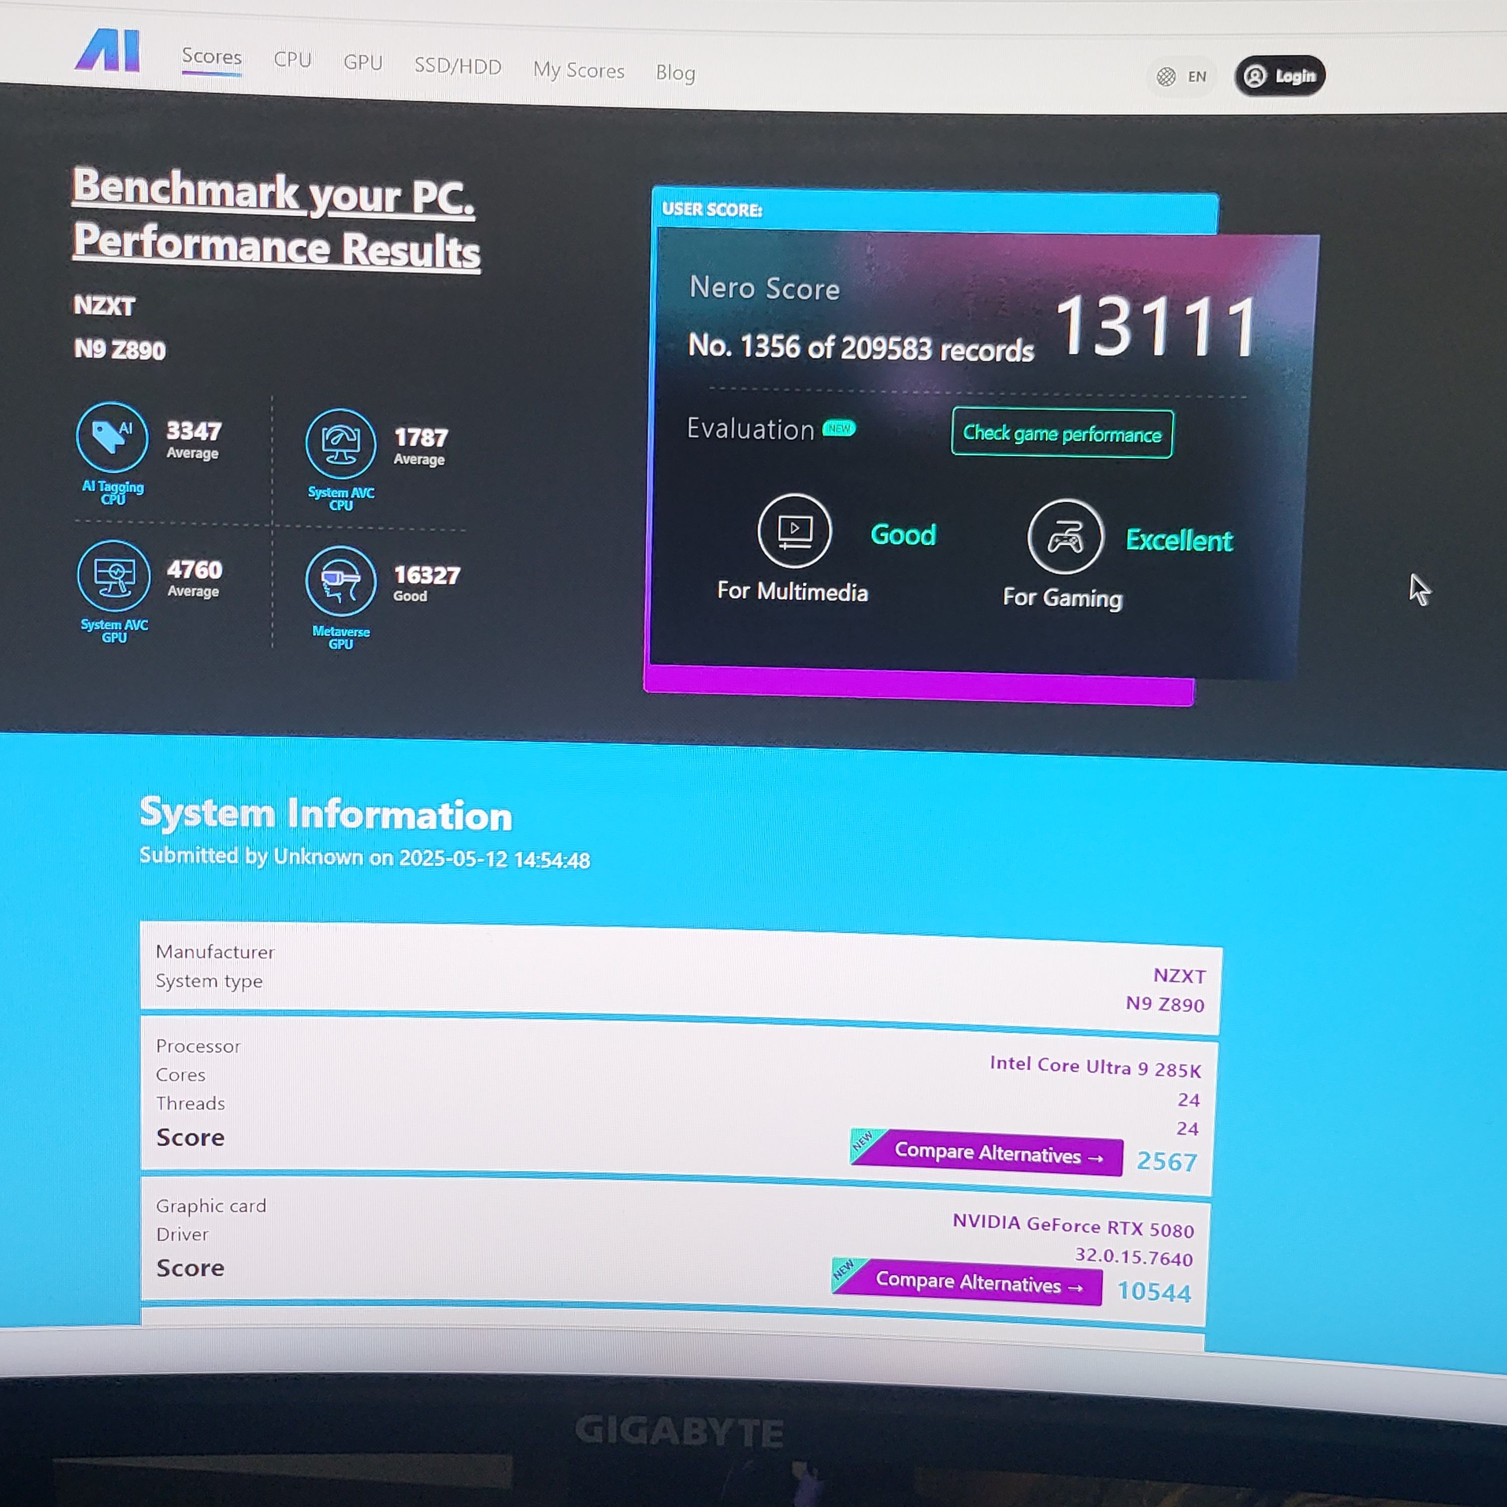
Task: Click Compare Alternatives for graphic card
Action: [x=967, y=1281]
